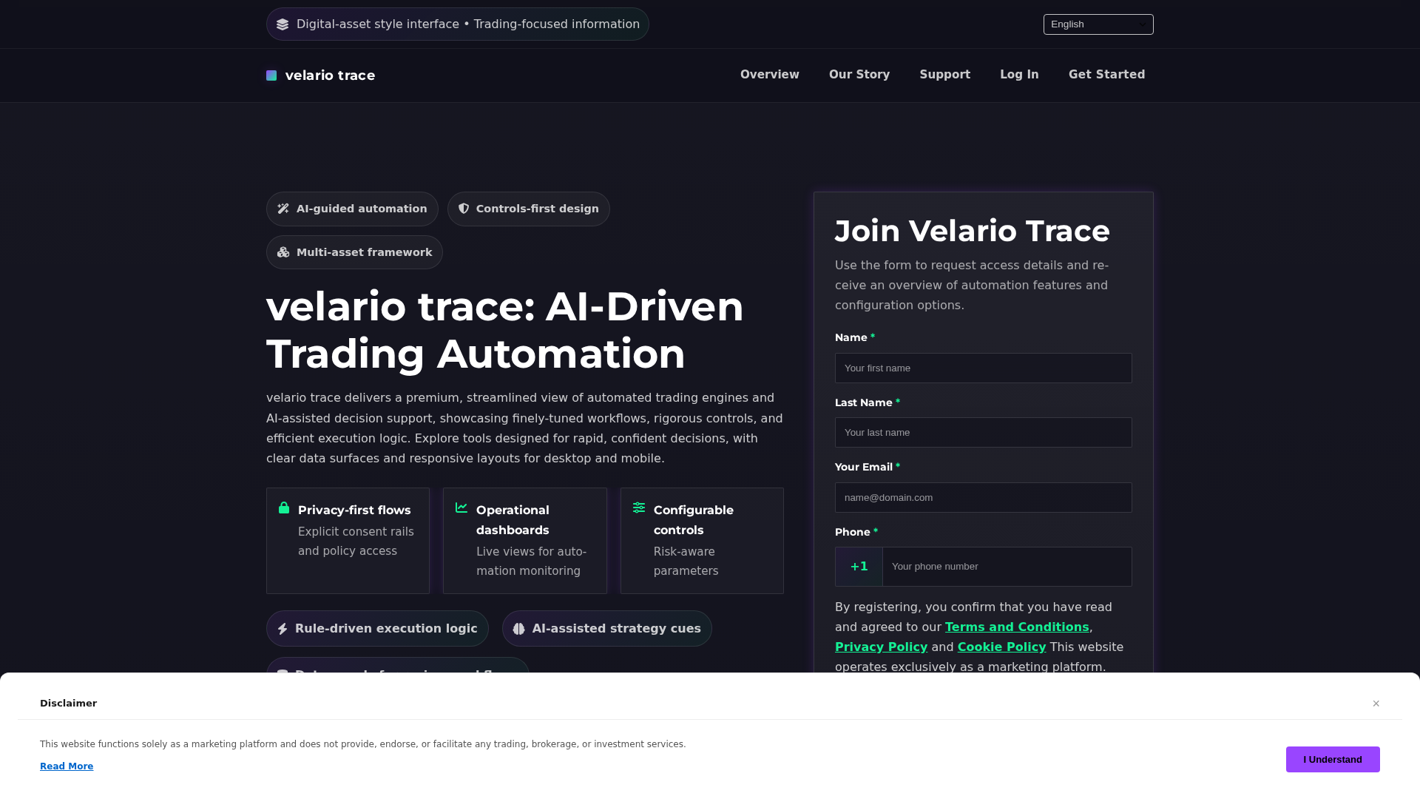
Task: Click the magic wand AI-guided automation icon
Action: coord(283,209)
